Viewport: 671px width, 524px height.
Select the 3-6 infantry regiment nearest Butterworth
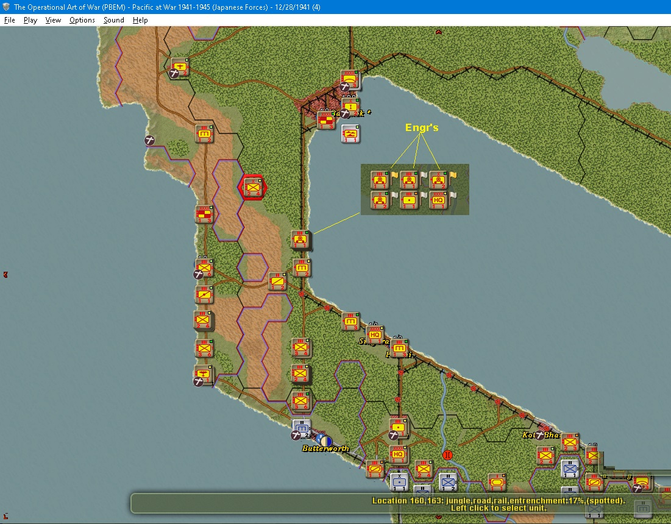301,401
